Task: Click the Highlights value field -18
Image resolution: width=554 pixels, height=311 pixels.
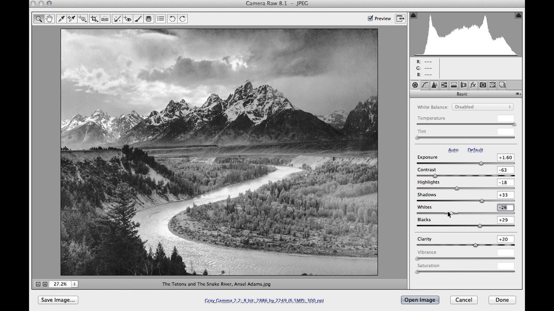Action: point(506,183)
